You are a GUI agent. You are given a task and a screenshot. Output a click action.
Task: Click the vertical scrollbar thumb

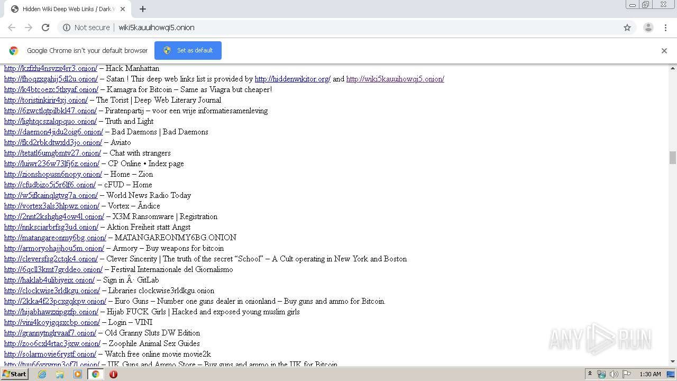[x=673, y=158]
